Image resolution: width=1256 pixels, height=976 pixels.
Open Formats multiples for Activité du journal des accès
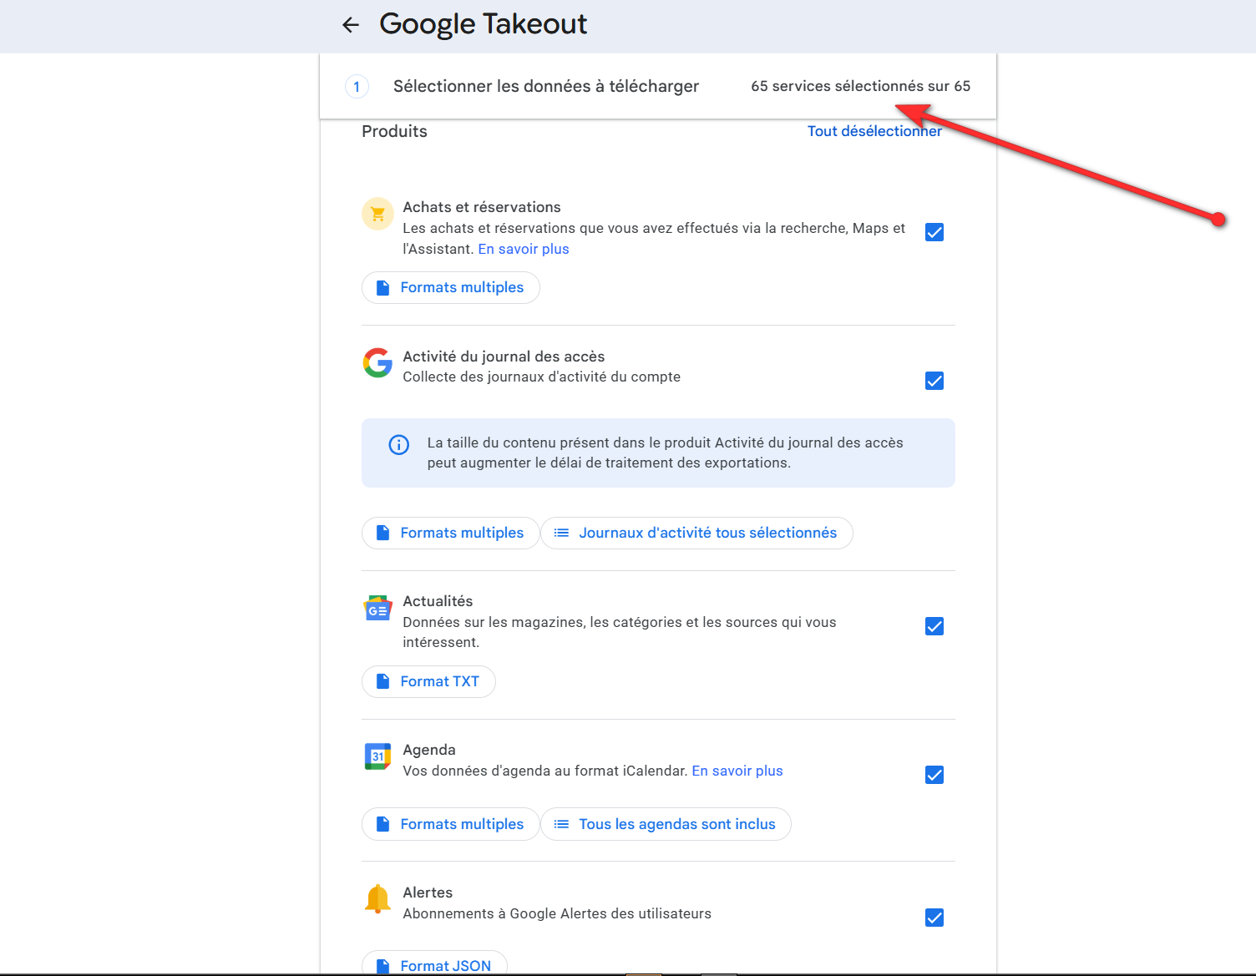point(451,533)
